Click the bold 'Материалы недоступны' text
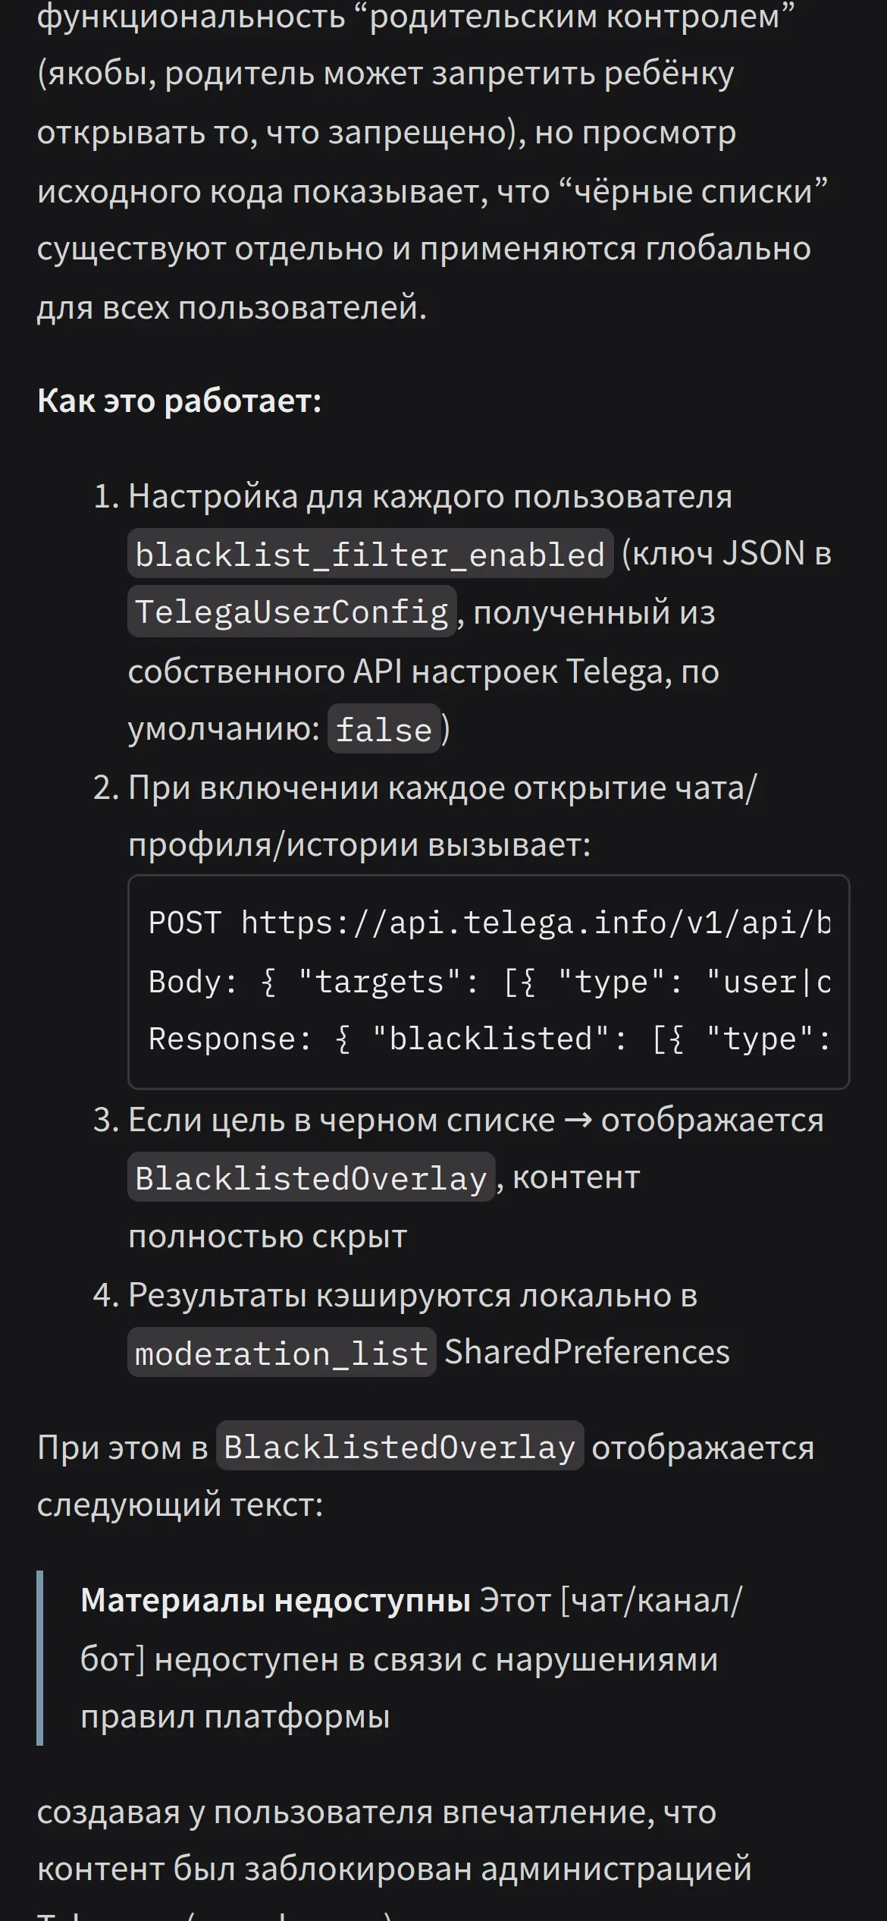The width and height of the screenshot is (887, 1921). coord(276,1599)
